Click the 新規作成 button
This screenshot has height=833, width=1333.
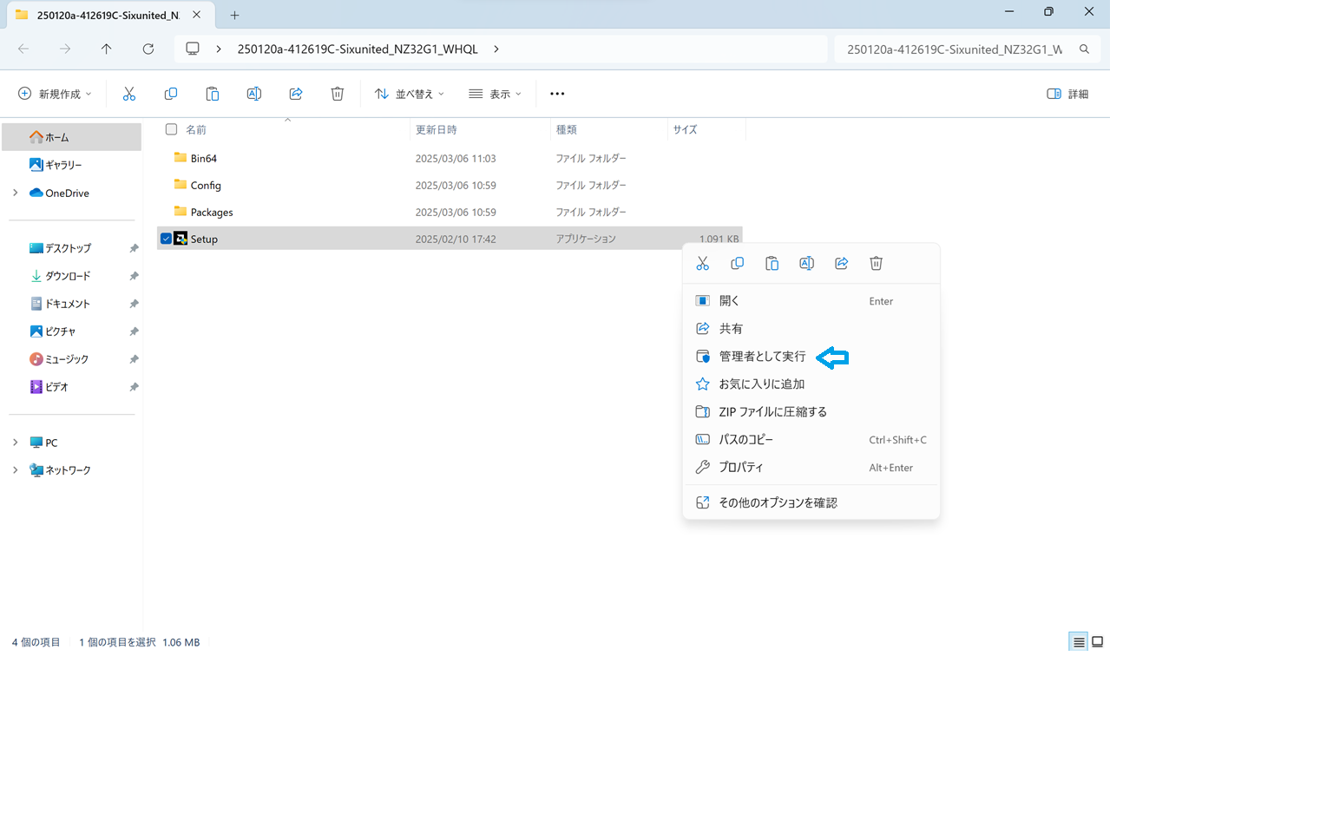pos(55,94)
